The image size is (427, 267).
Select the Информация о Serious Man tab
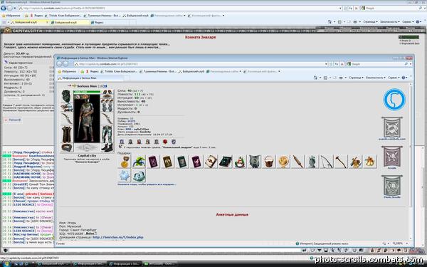(90, 78)
